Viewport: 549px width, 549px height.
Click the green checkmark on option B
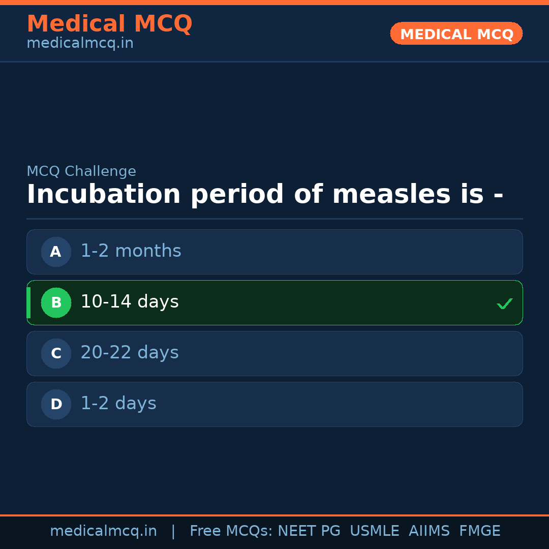pyautogui.click(x=504, y=303)
